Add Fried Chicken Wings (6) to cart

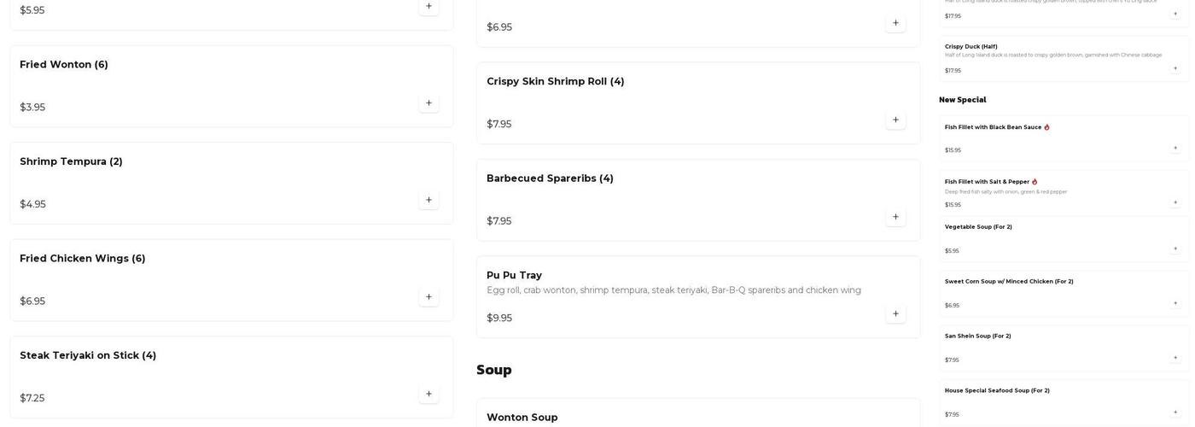pos(428,297)
